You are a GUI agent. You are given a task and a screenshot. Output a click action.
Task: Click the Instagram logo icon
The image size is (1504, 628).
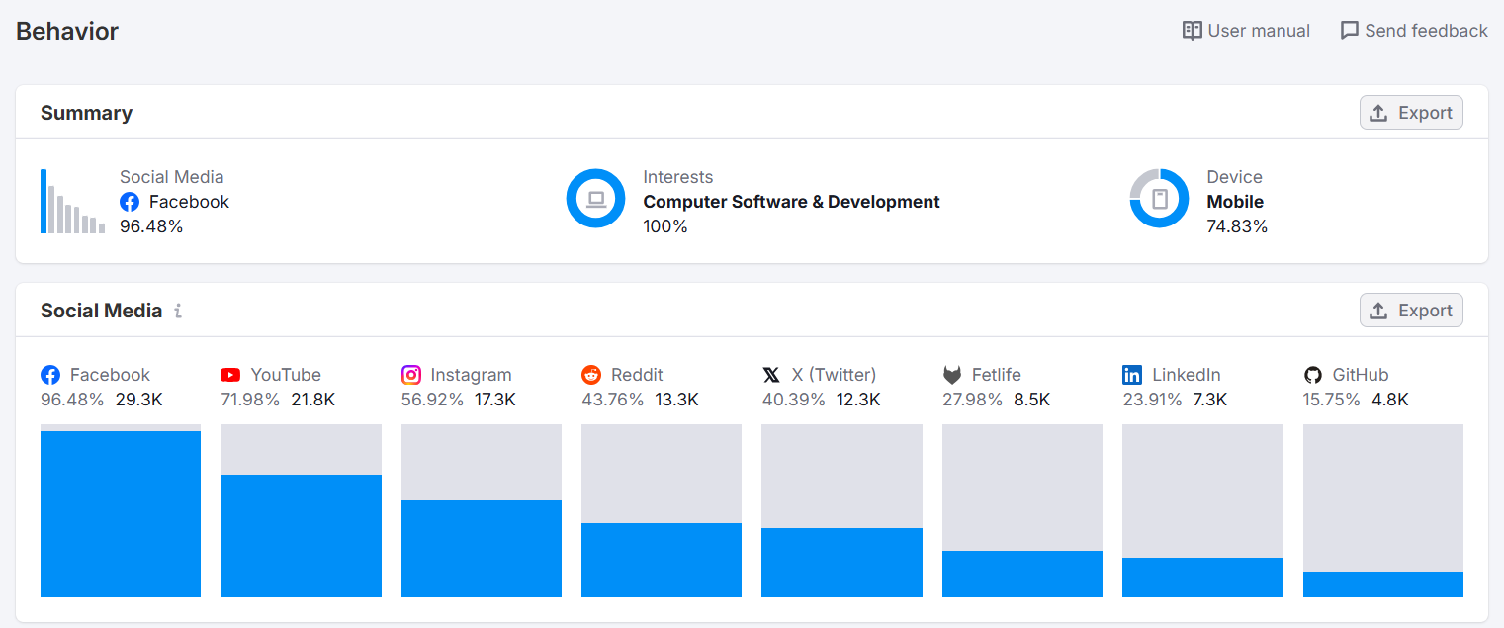pos(411,375)
